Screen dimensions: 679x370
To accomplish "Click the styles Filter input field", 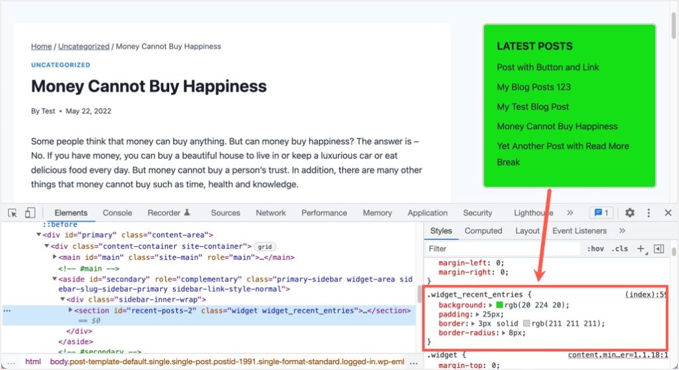I will [x=501, y=249].
